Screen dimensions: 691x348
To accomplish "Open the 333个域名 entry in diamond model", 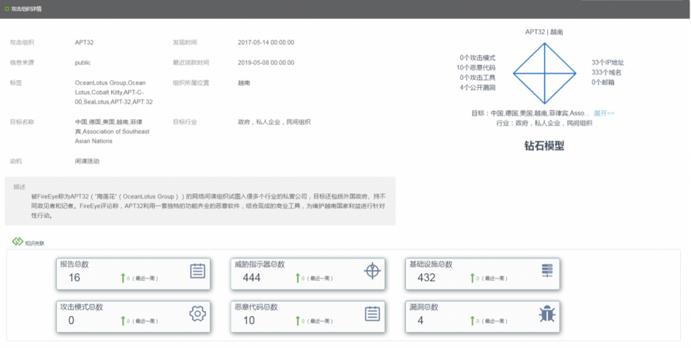I will (x=607, y=72).
